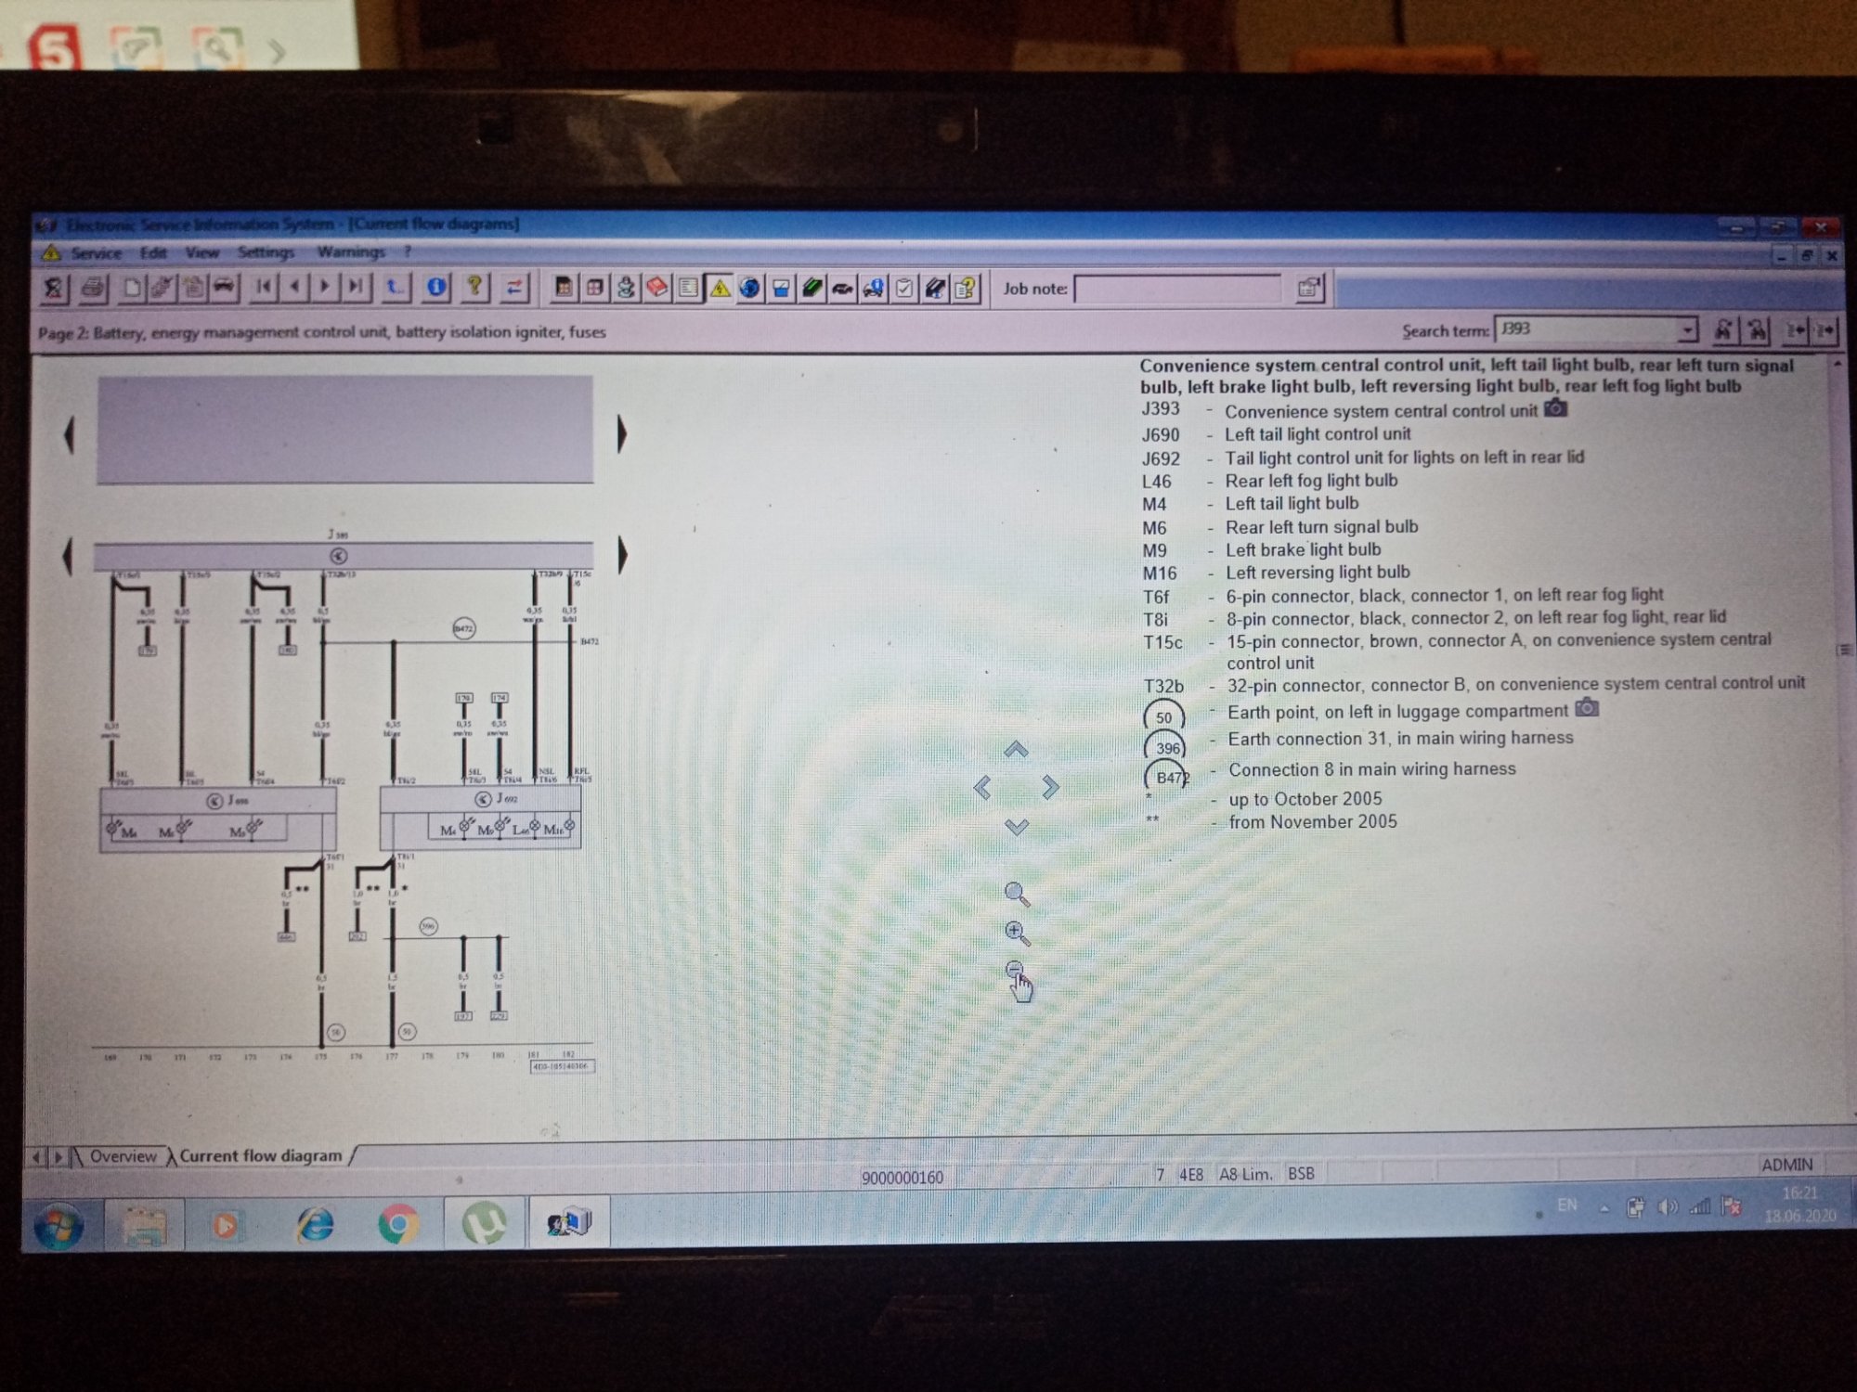Open camera image for J393 component
The width and height of the screenshot is (1857, 1392).
coord(1555,408)
